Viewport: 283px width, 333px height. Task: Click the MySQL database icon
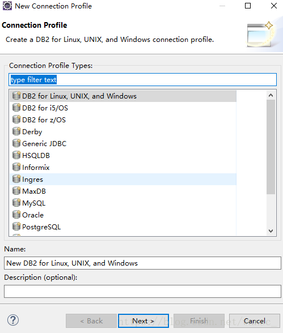coord(16,203)
